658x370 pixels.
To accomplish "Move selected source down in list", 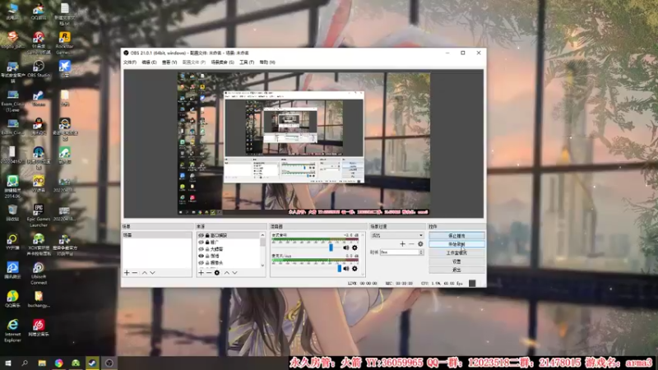I will (234, 273).
